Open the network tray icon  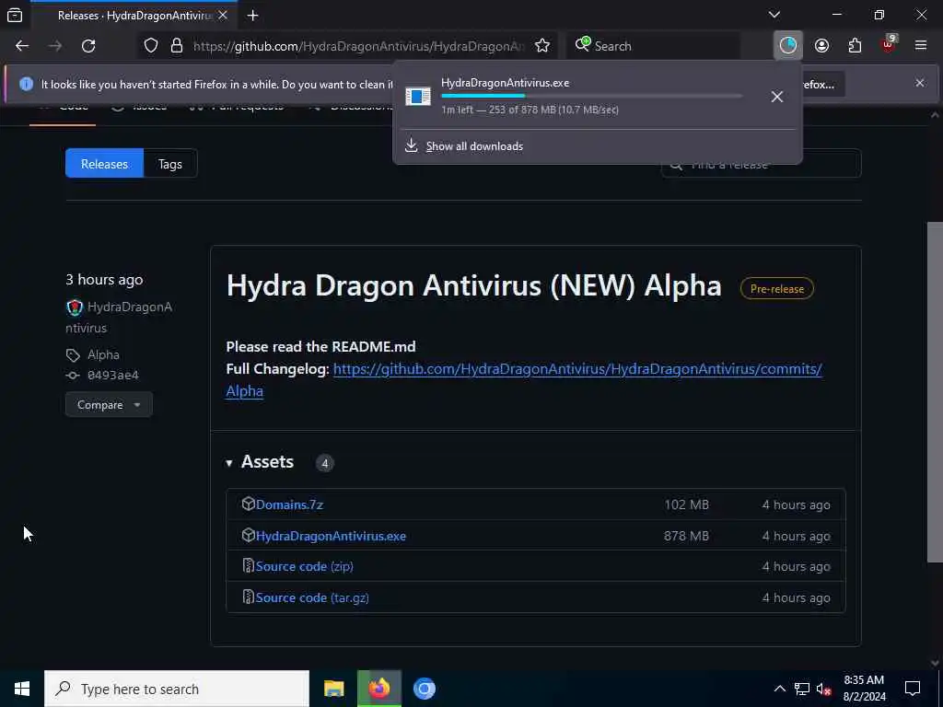[802, 689]
